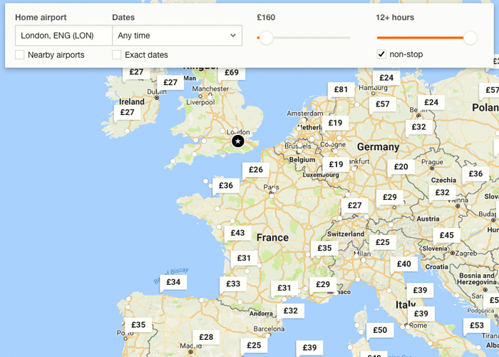Click the £50 fare marker west of Italy

[380, 330]
